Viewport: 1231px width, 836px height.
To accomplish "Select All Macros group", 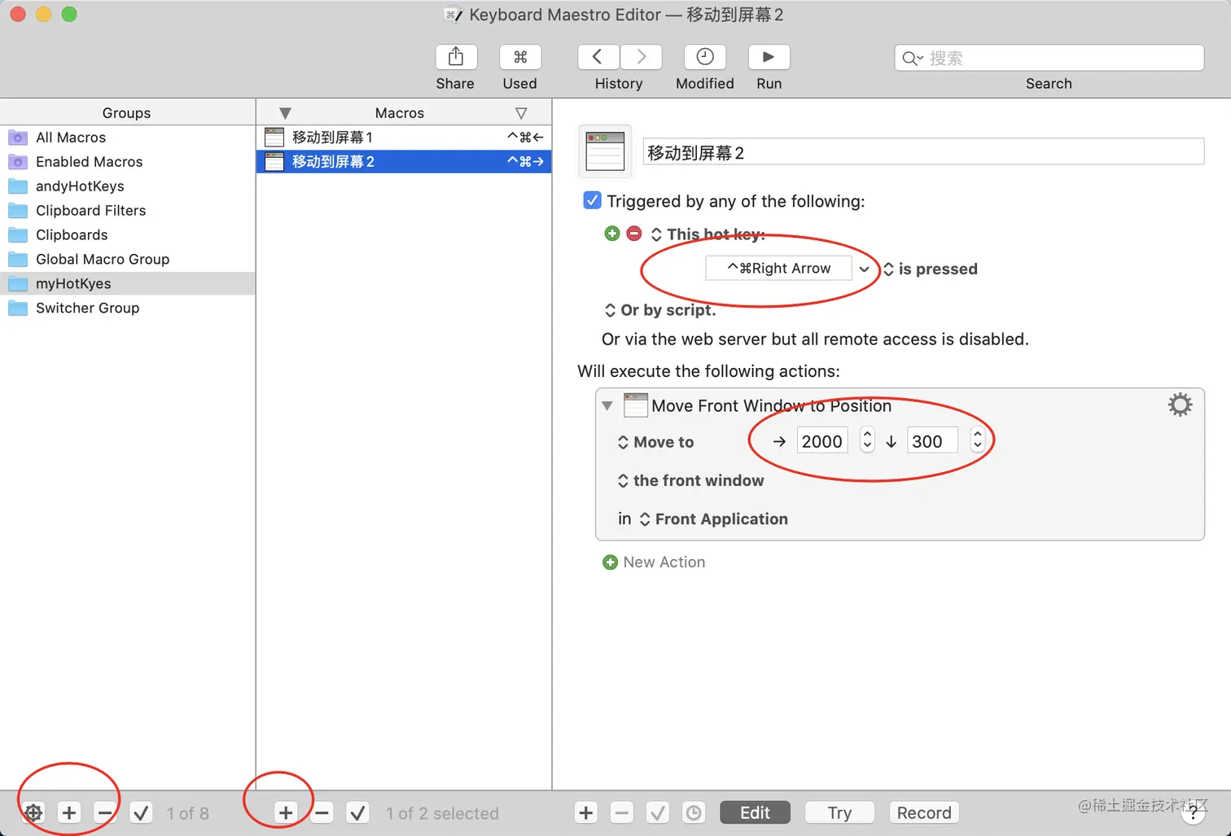I will point(128,138).
